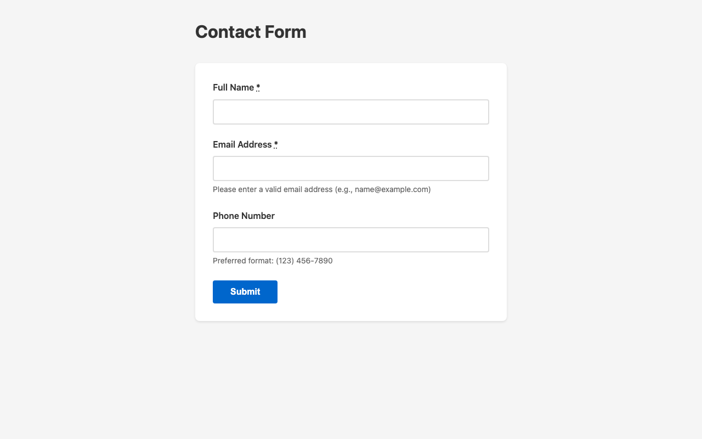Click the Email Address input field
702x439 pixels.
tap(350, 168)
